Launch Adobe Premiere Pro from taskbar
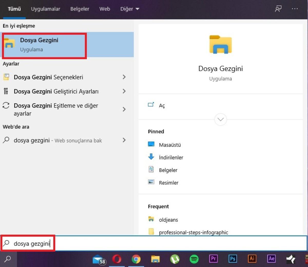308x267 pixels. 213,259
